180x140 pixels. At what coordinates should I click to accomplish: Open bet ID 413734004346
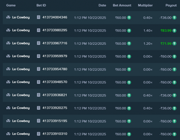click(55, 17)
